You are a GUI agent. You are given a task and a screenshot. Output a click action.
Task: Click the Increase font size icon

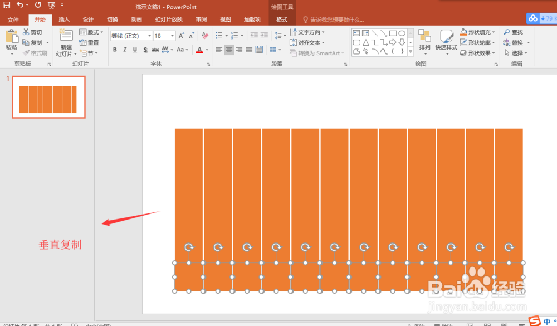click(182, 36)
